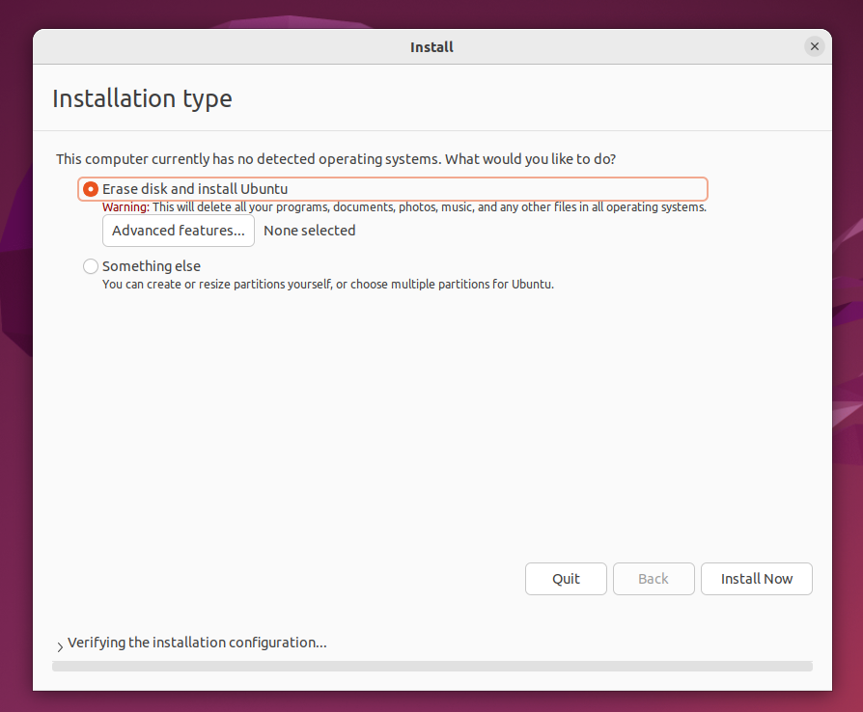Click the Something else option label

152,266
